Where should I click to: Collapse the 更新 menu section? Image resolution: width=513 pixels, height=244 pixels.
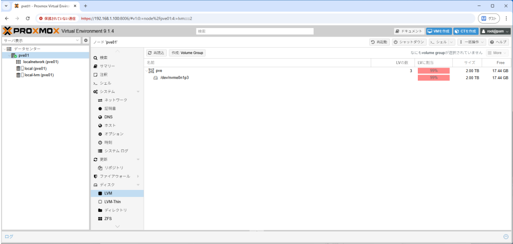coord(138,159)
